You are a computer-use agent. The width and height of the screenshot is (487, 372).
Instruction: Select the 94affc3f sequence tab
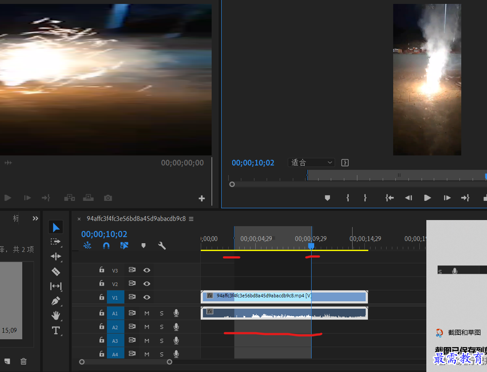136,219
